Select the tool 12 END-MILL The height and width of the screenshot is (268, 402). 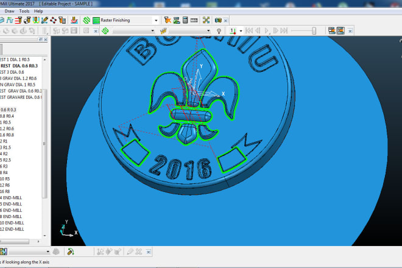12,229
